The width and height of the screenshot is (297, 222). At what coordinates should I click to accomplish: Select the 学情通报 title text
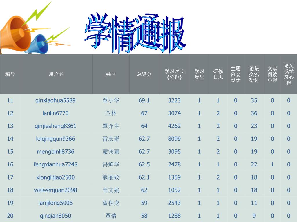click(x=135, y=33)
